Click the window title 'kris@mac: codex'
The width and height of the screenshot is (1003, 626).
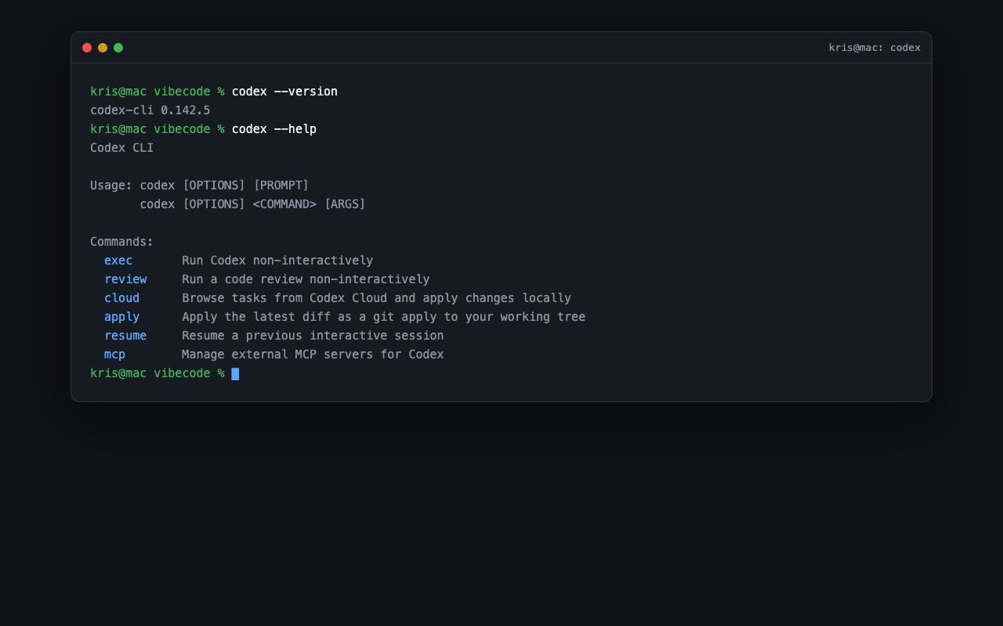pyautogui.click(x=874, y=48)
